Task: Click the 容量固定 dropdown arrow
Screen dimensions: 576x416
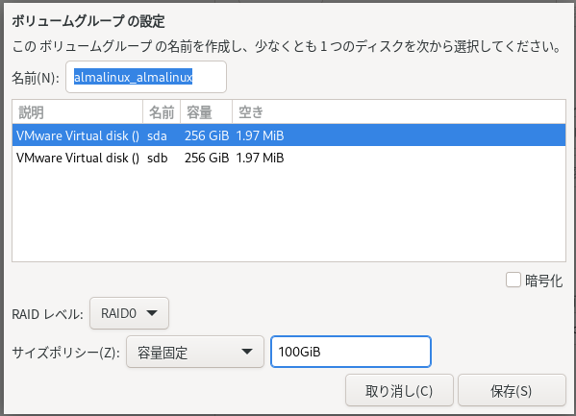Action: (x=247, y=352)
